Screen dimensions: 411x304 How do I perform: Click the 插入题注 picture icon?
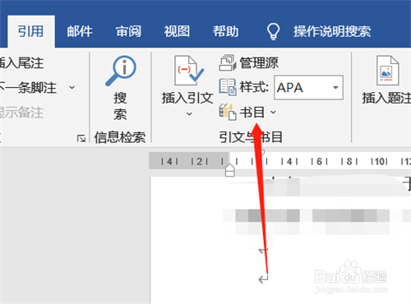387,71
